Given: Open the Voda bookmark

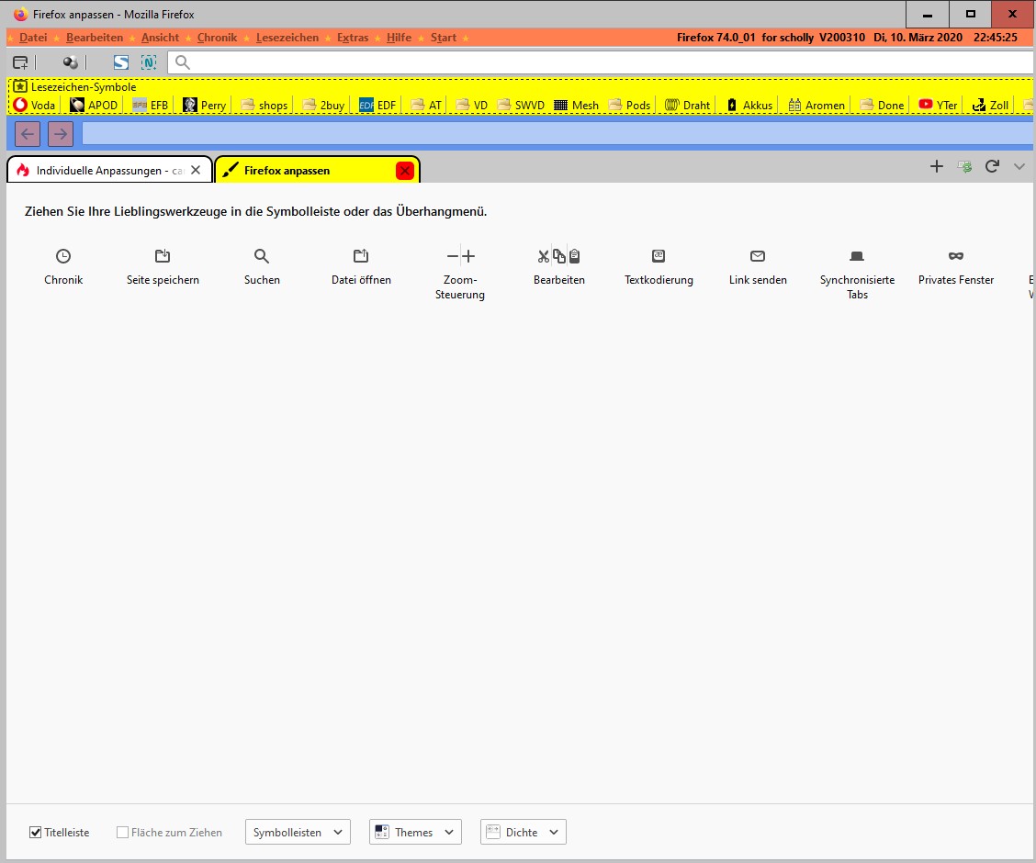Looking at the screenshot, I should (35, 105).
